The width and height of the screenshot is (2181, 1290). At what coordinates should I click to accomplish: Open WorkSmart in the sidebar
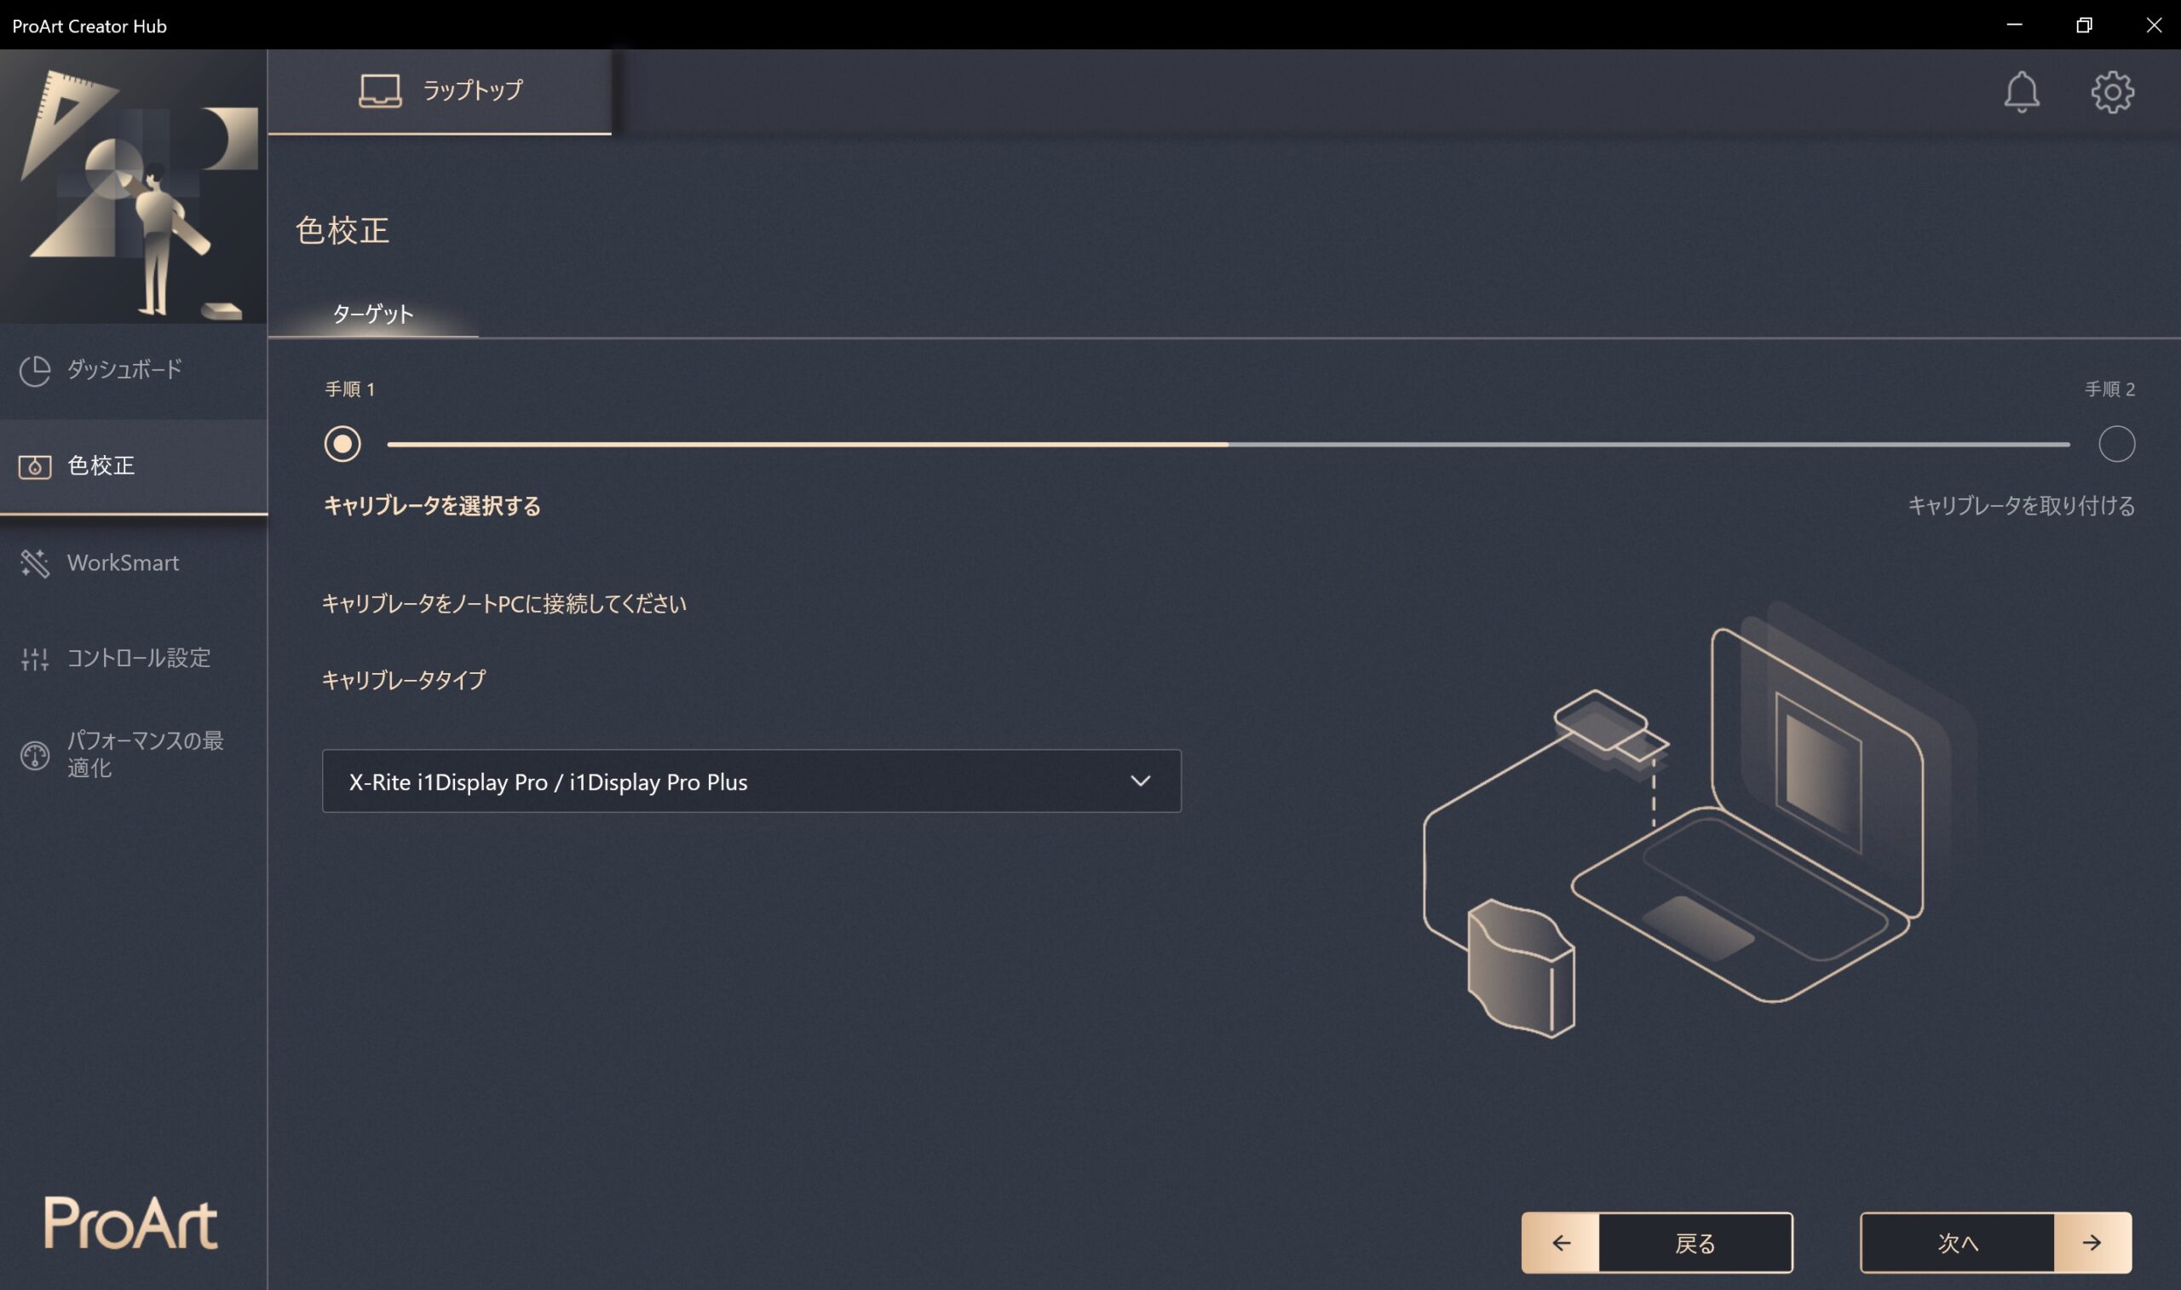coord(134,563)
